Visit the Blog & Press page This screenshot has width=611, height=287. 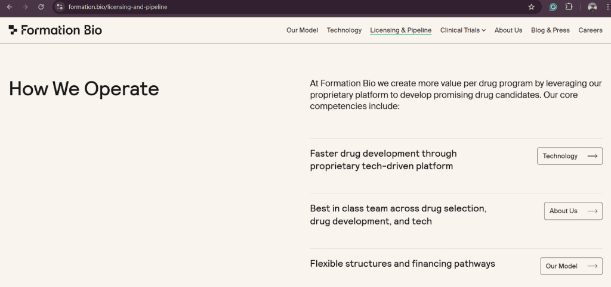[x=550, y=30]
